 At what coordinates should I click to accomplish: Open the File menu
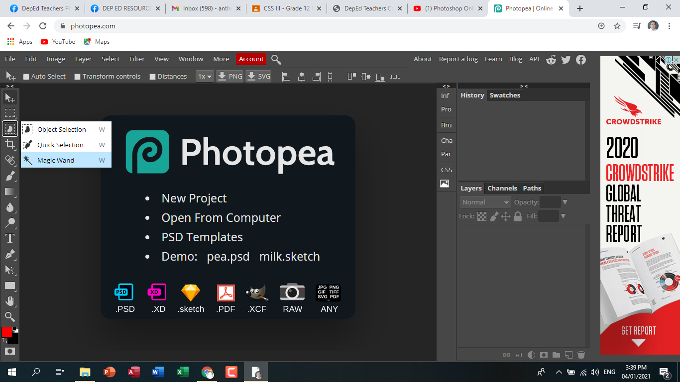(10, 59)
